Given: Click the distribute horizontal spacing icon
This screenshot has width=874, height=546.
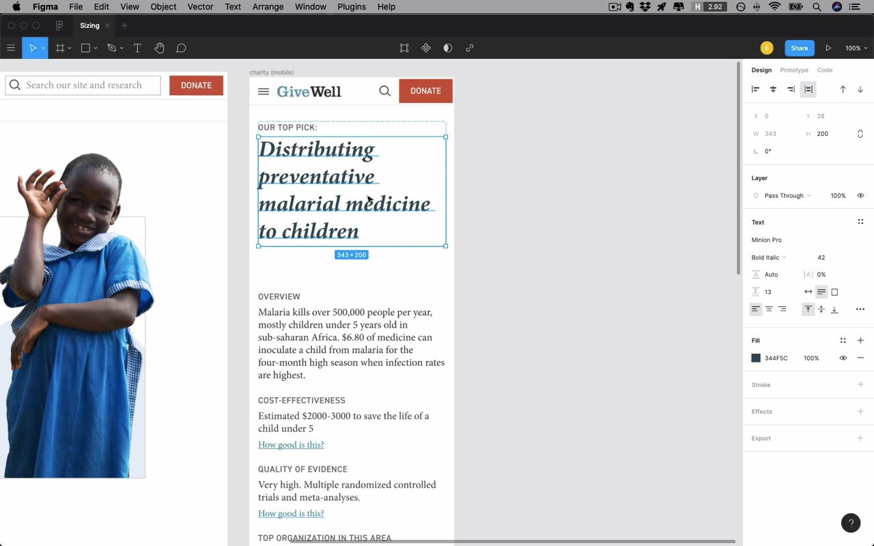Looking at the screenshot, I should tap(808, 89).
